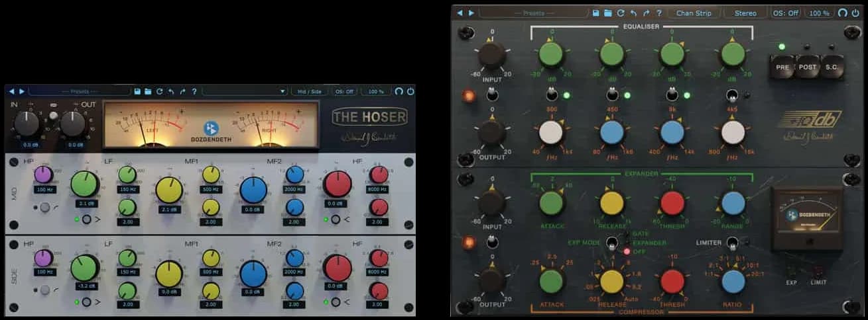Image resolution: width=868 pixels, height=320 pixels.
Task: Previous preset arrow in channel strip plugin
Action: pos(460,13)
